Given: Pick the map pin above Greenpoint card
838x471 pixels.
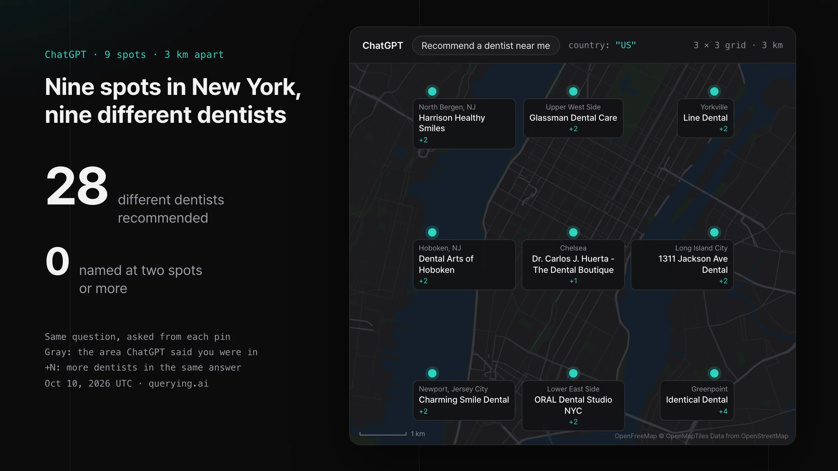Looking at the screenshot, I should [714, 373].
